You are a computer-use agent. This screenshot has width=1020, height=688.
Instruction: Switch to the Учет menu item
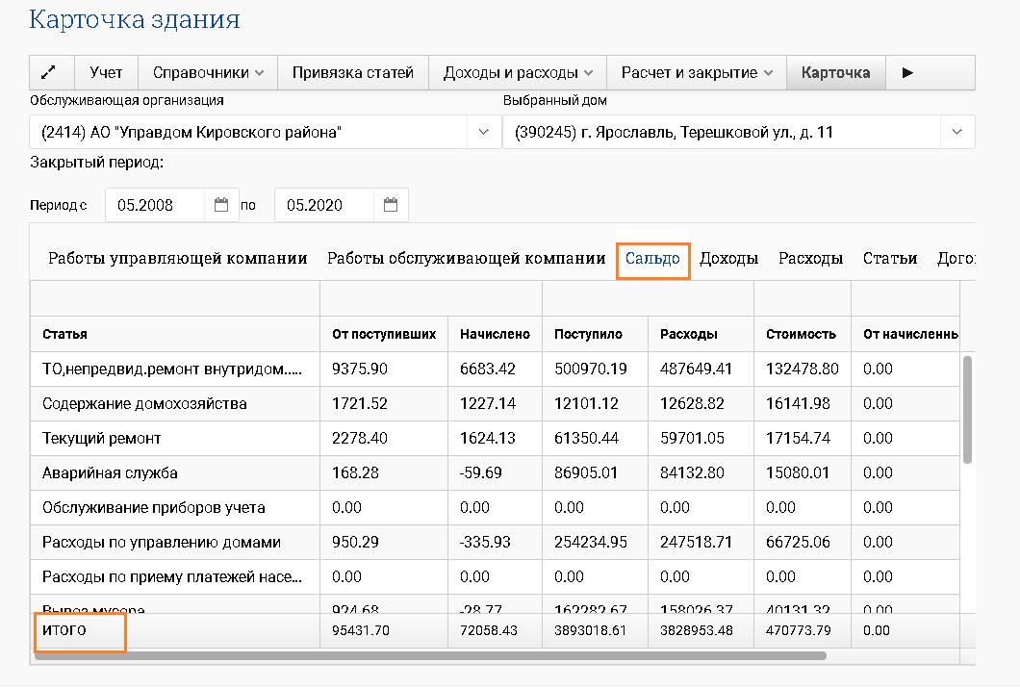pyautogui.click(x=106, y=72)
